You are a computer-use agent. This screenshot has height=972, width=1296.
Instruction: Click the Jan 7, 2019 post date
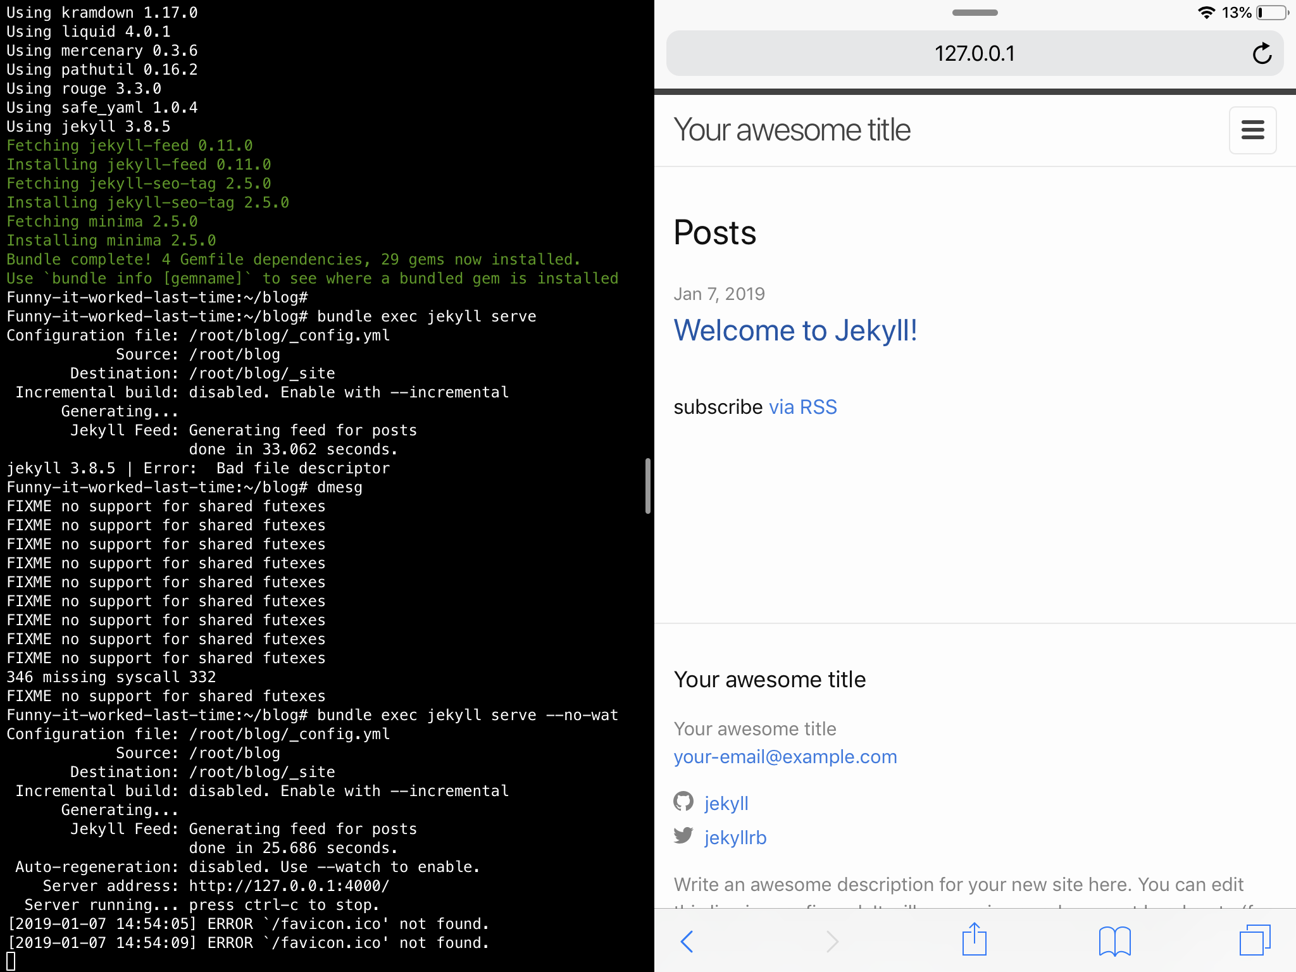click(x=719, y=294)
